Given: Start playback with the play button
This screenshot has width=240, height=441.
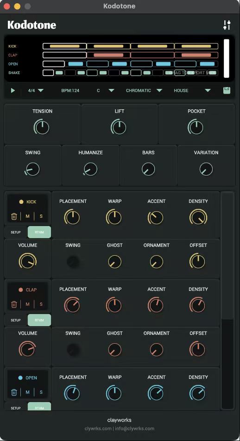Looking at the screenshot, I should 13,91.
